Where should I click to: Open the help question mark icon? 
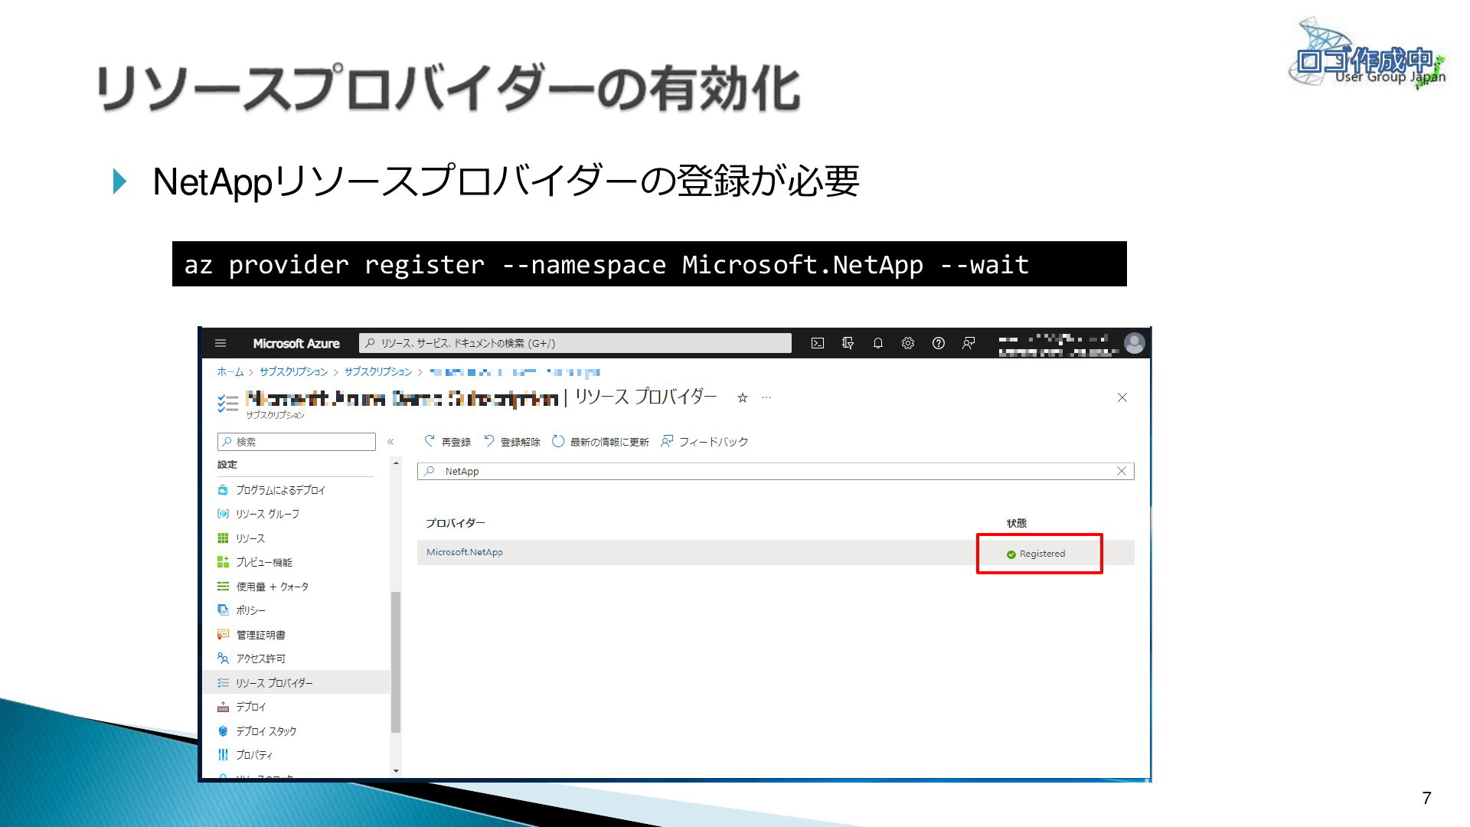coord(939,343)
